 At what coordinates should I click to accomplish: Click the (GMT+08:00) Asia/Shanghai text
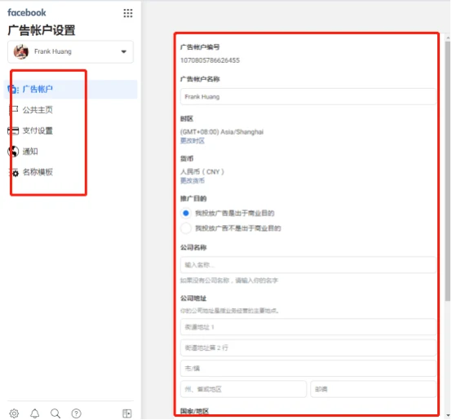coord(222,132)
